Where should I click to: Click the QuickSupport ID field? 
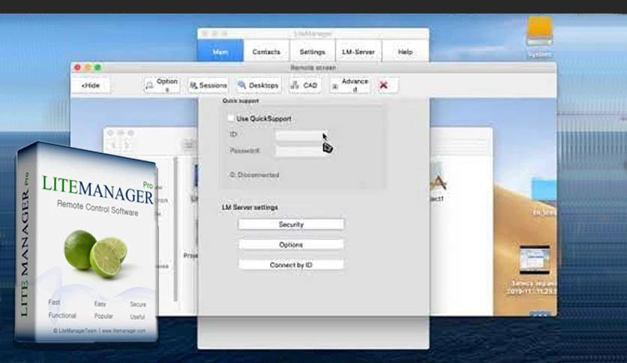pyautogui.click(x=301, y=135)
